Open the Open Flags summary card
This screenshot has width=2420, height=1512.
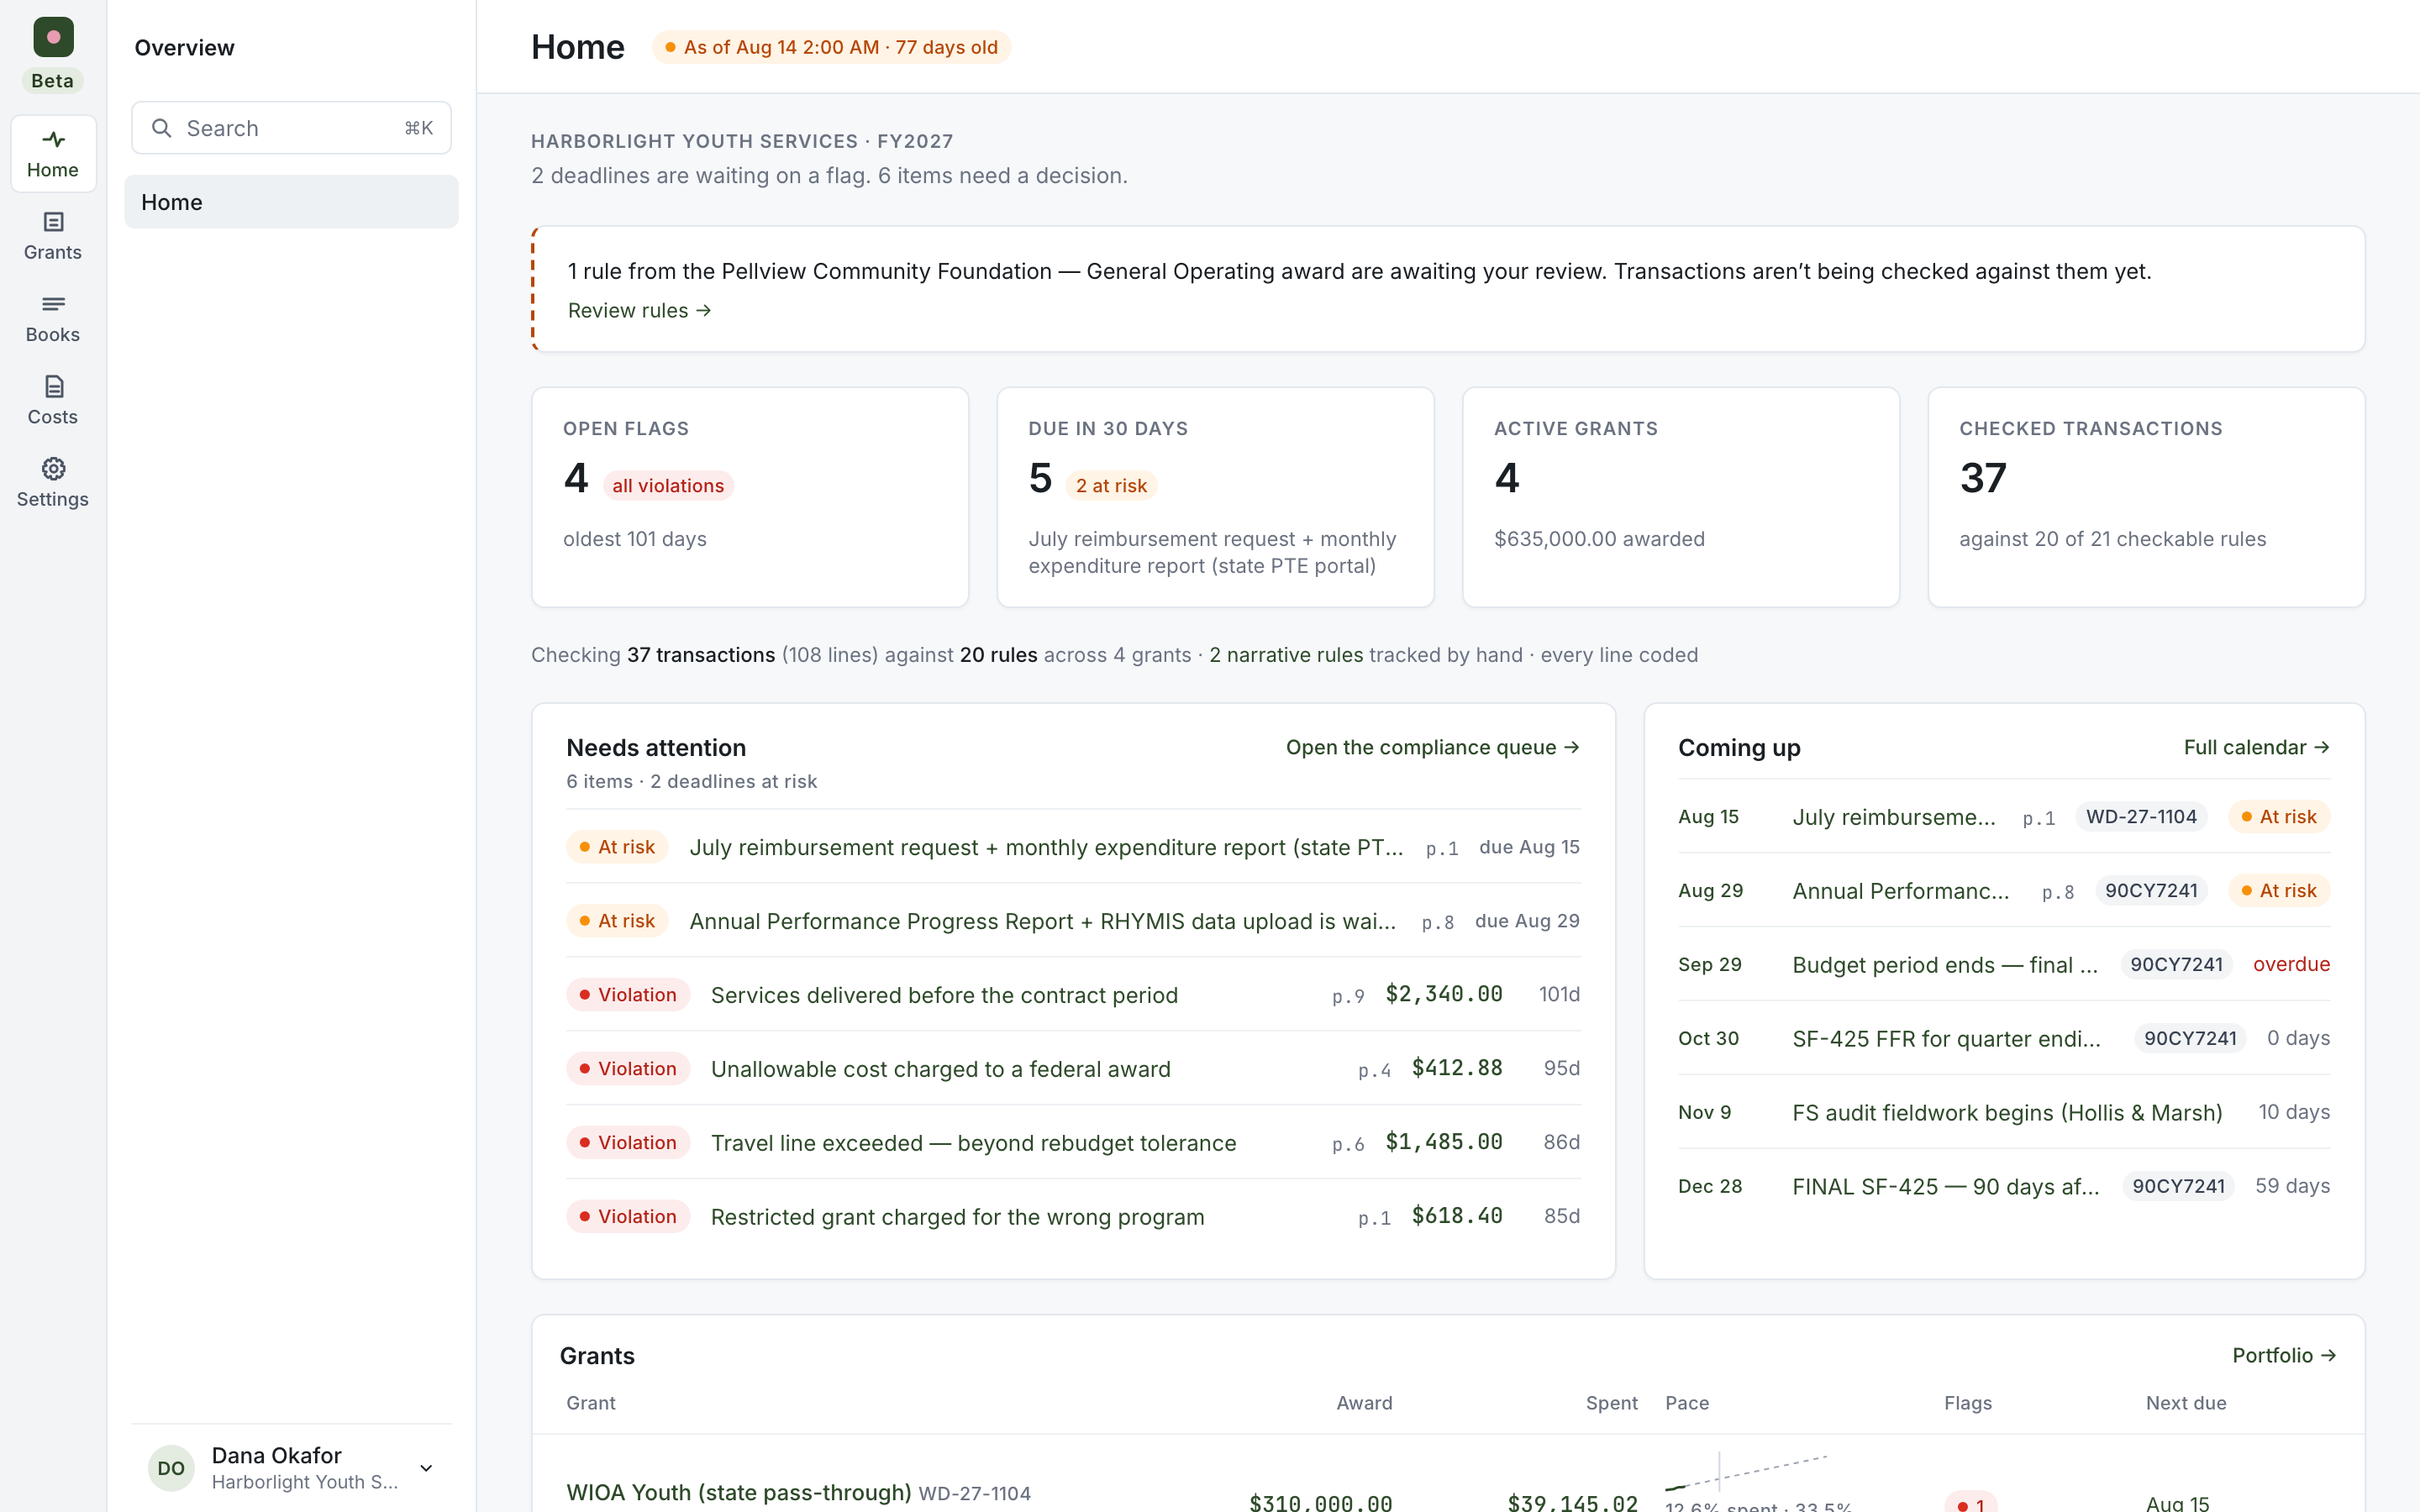pyautogui.click(x=750, y=497)
